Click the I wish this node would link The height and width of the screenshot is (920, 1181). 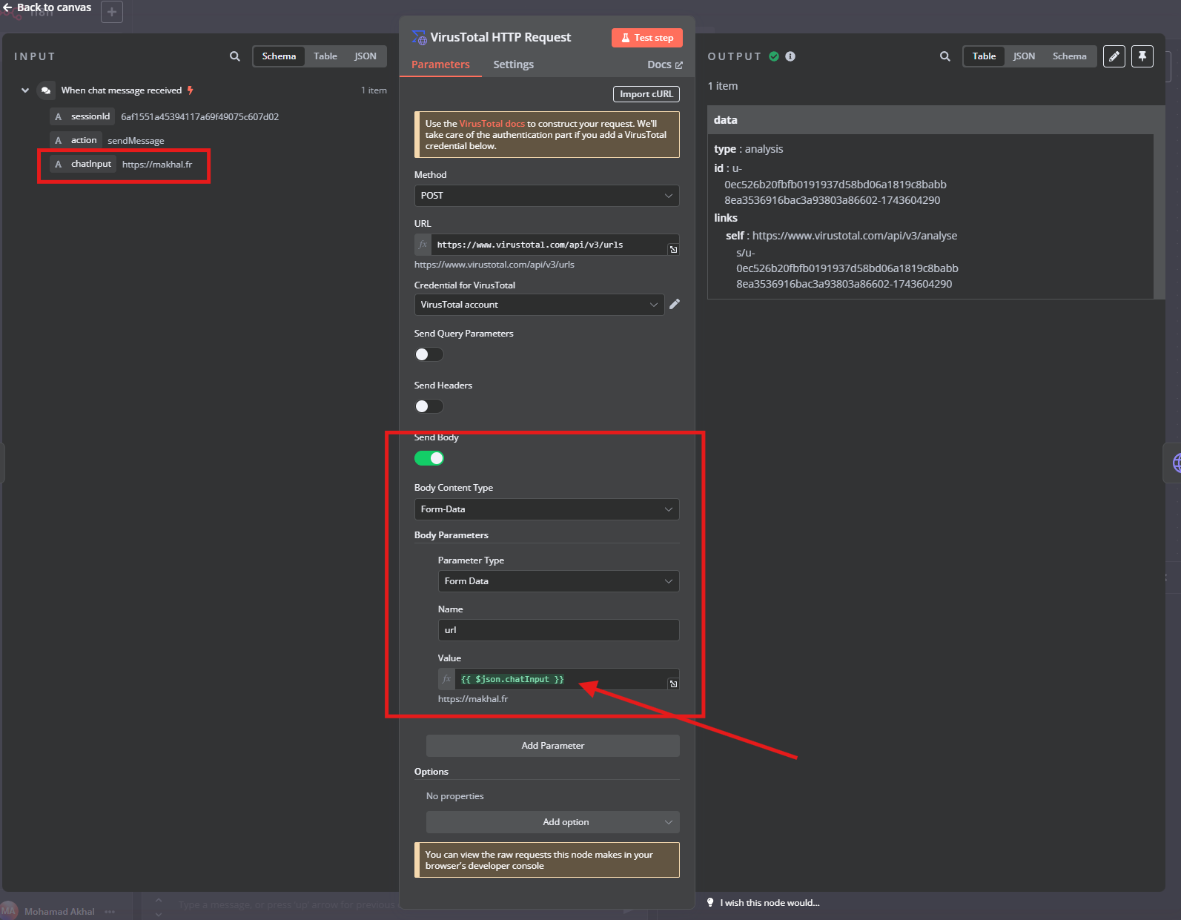(x=770, y=902)
